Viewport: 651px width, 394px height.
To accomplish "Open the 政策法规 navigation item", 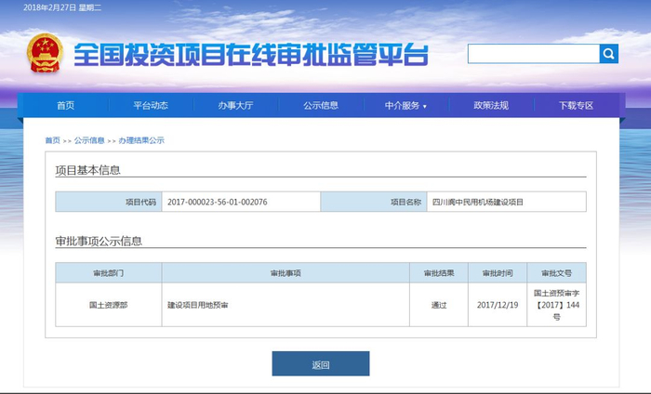I will (490, 106).
